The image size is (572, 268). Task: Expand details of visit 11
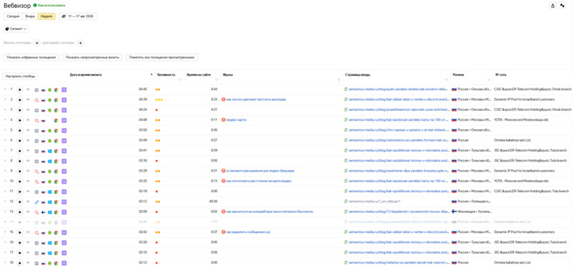click(5, 192)
